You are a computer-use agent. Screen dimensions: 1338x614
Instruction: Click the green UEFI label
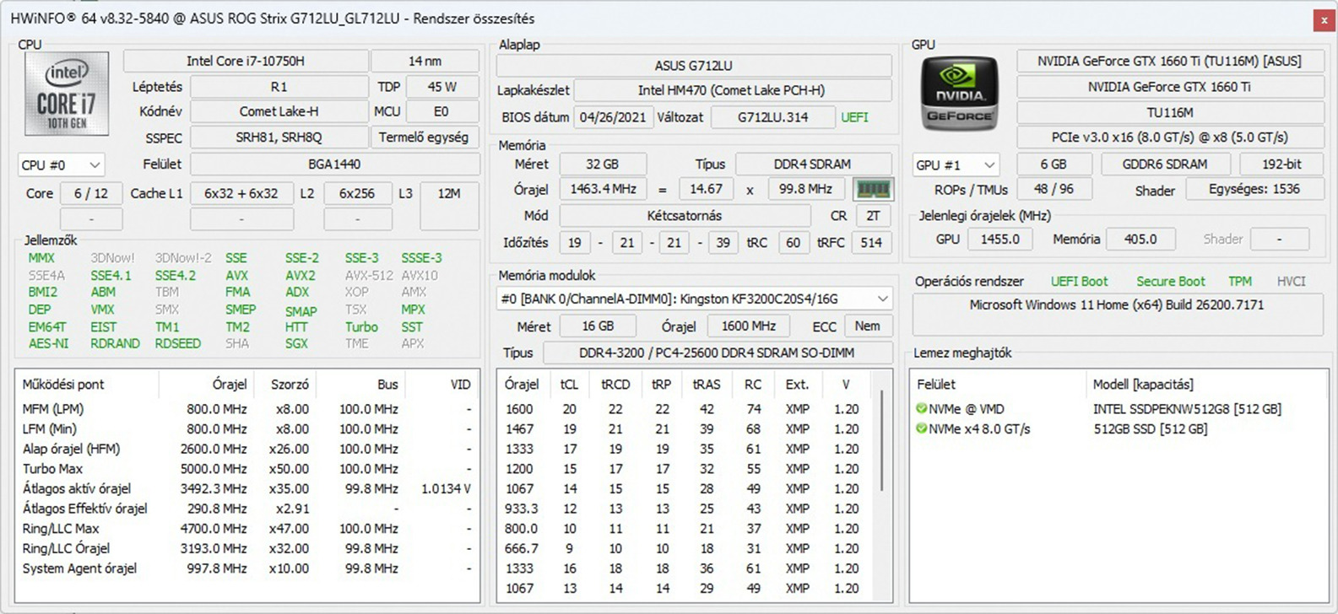854,117
